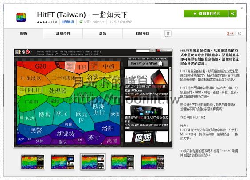Screen dimensions: 250x180
Task: Click the HitFT colorful app icon
Action: tap(21, 17)
